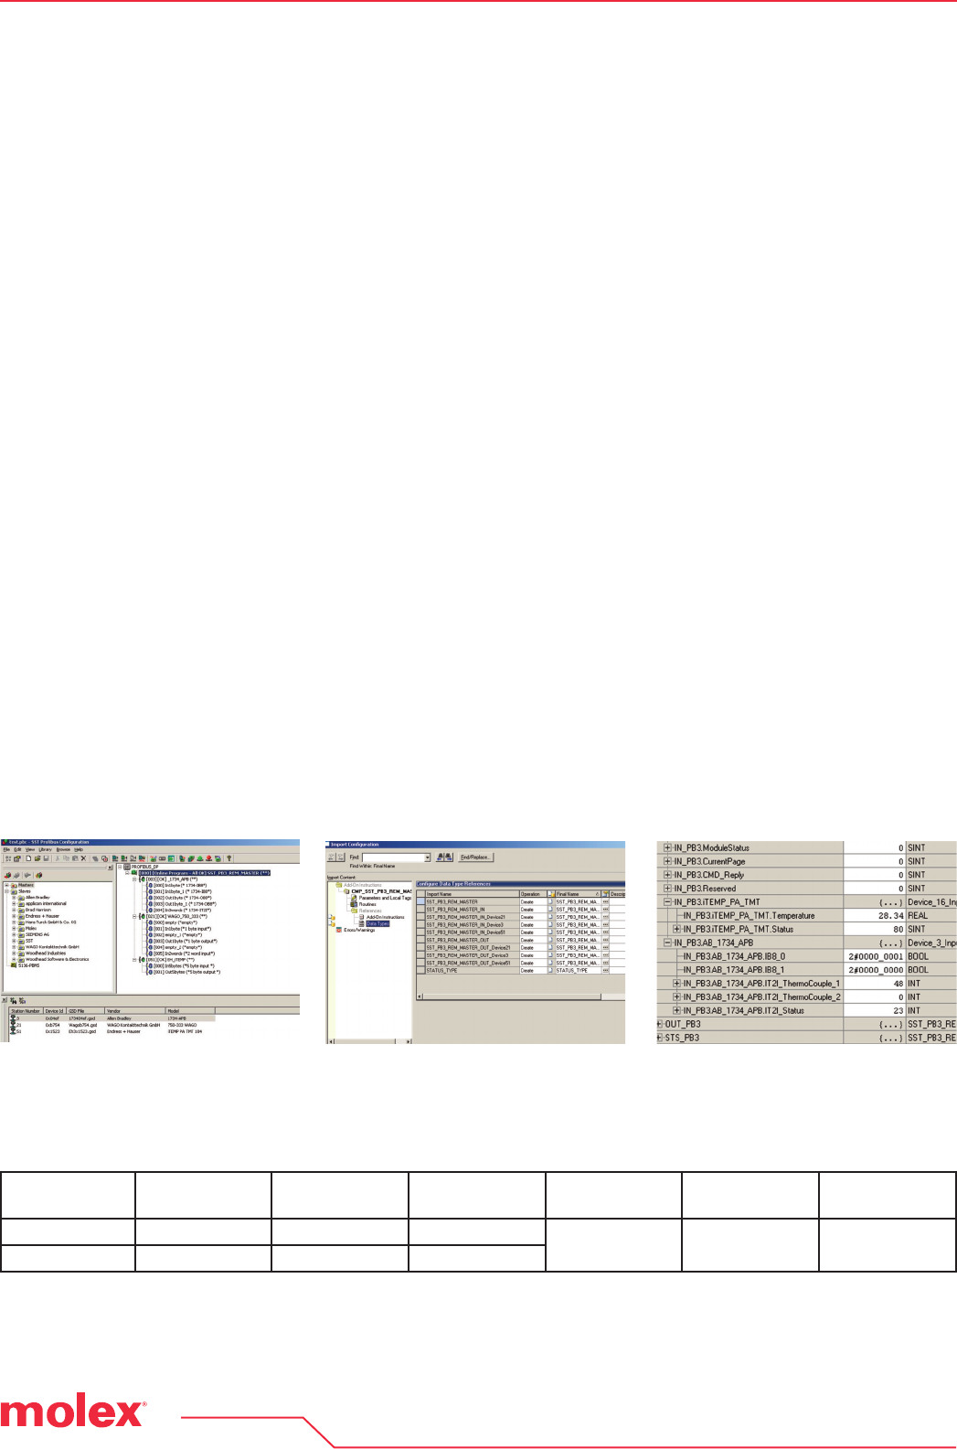This screenshot has width=957, height=1449.
Task: Click the Operation column header
Action: point(532,894)
